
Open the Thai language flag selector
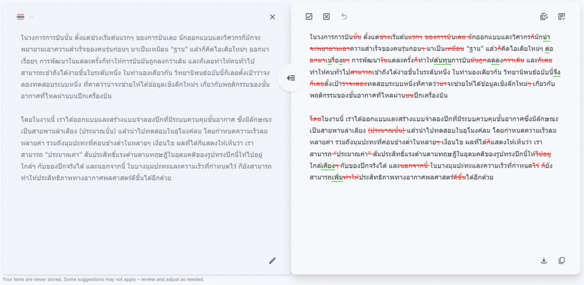coord(21,17)
